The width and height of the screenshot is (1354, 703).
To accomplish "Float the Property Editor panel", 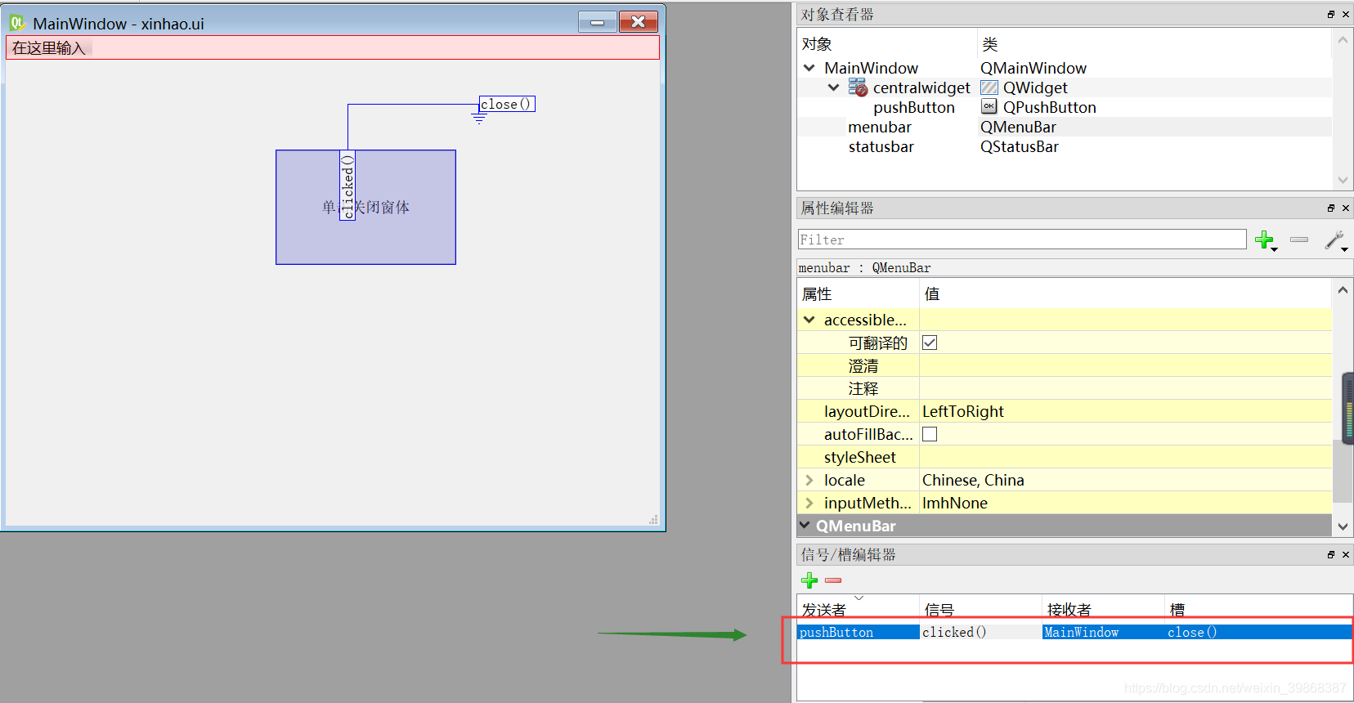I will 1331,208.
